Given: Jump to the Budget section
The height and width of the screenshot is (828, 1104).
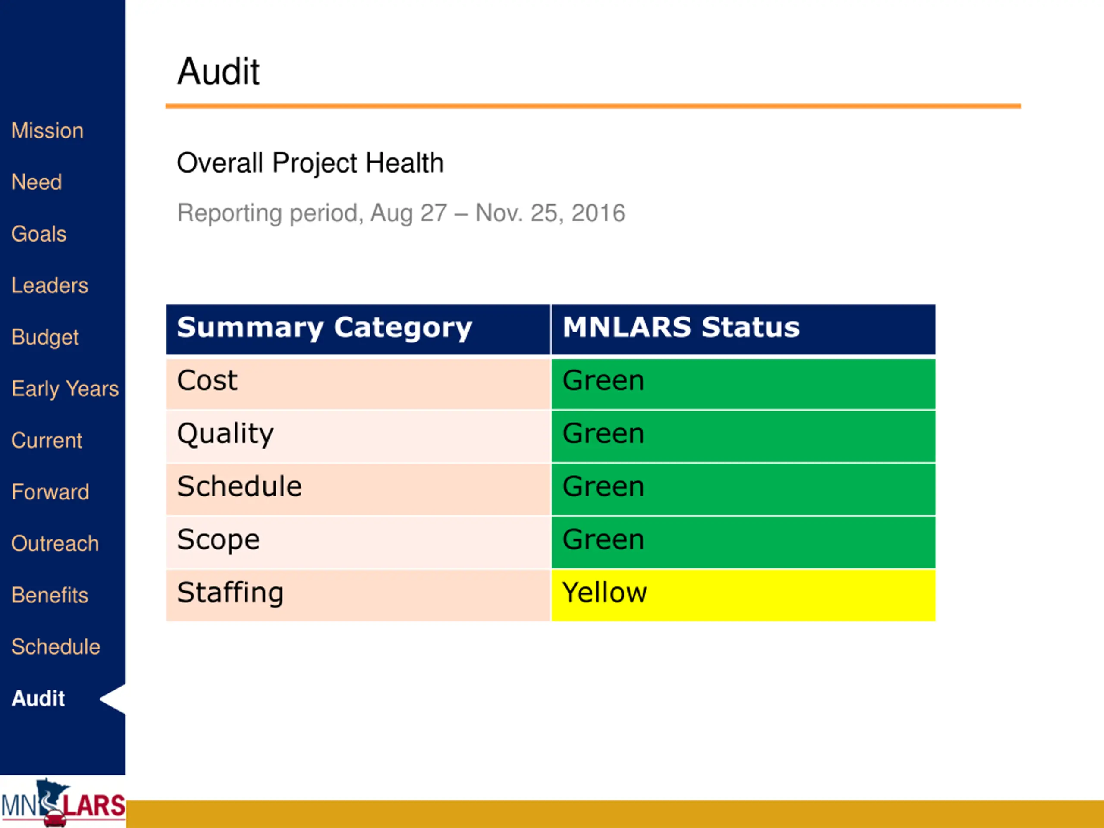Looking at the screenshot, I should pos(45,337).
